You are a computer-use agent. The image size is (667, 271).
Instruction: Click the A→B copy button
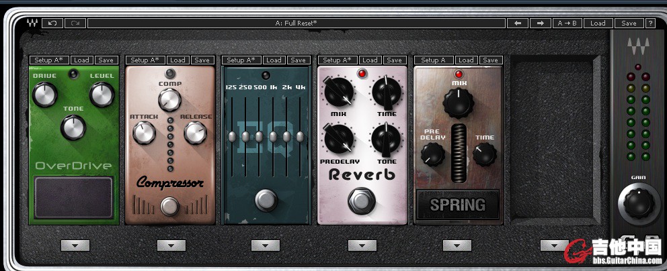[566, 23]
